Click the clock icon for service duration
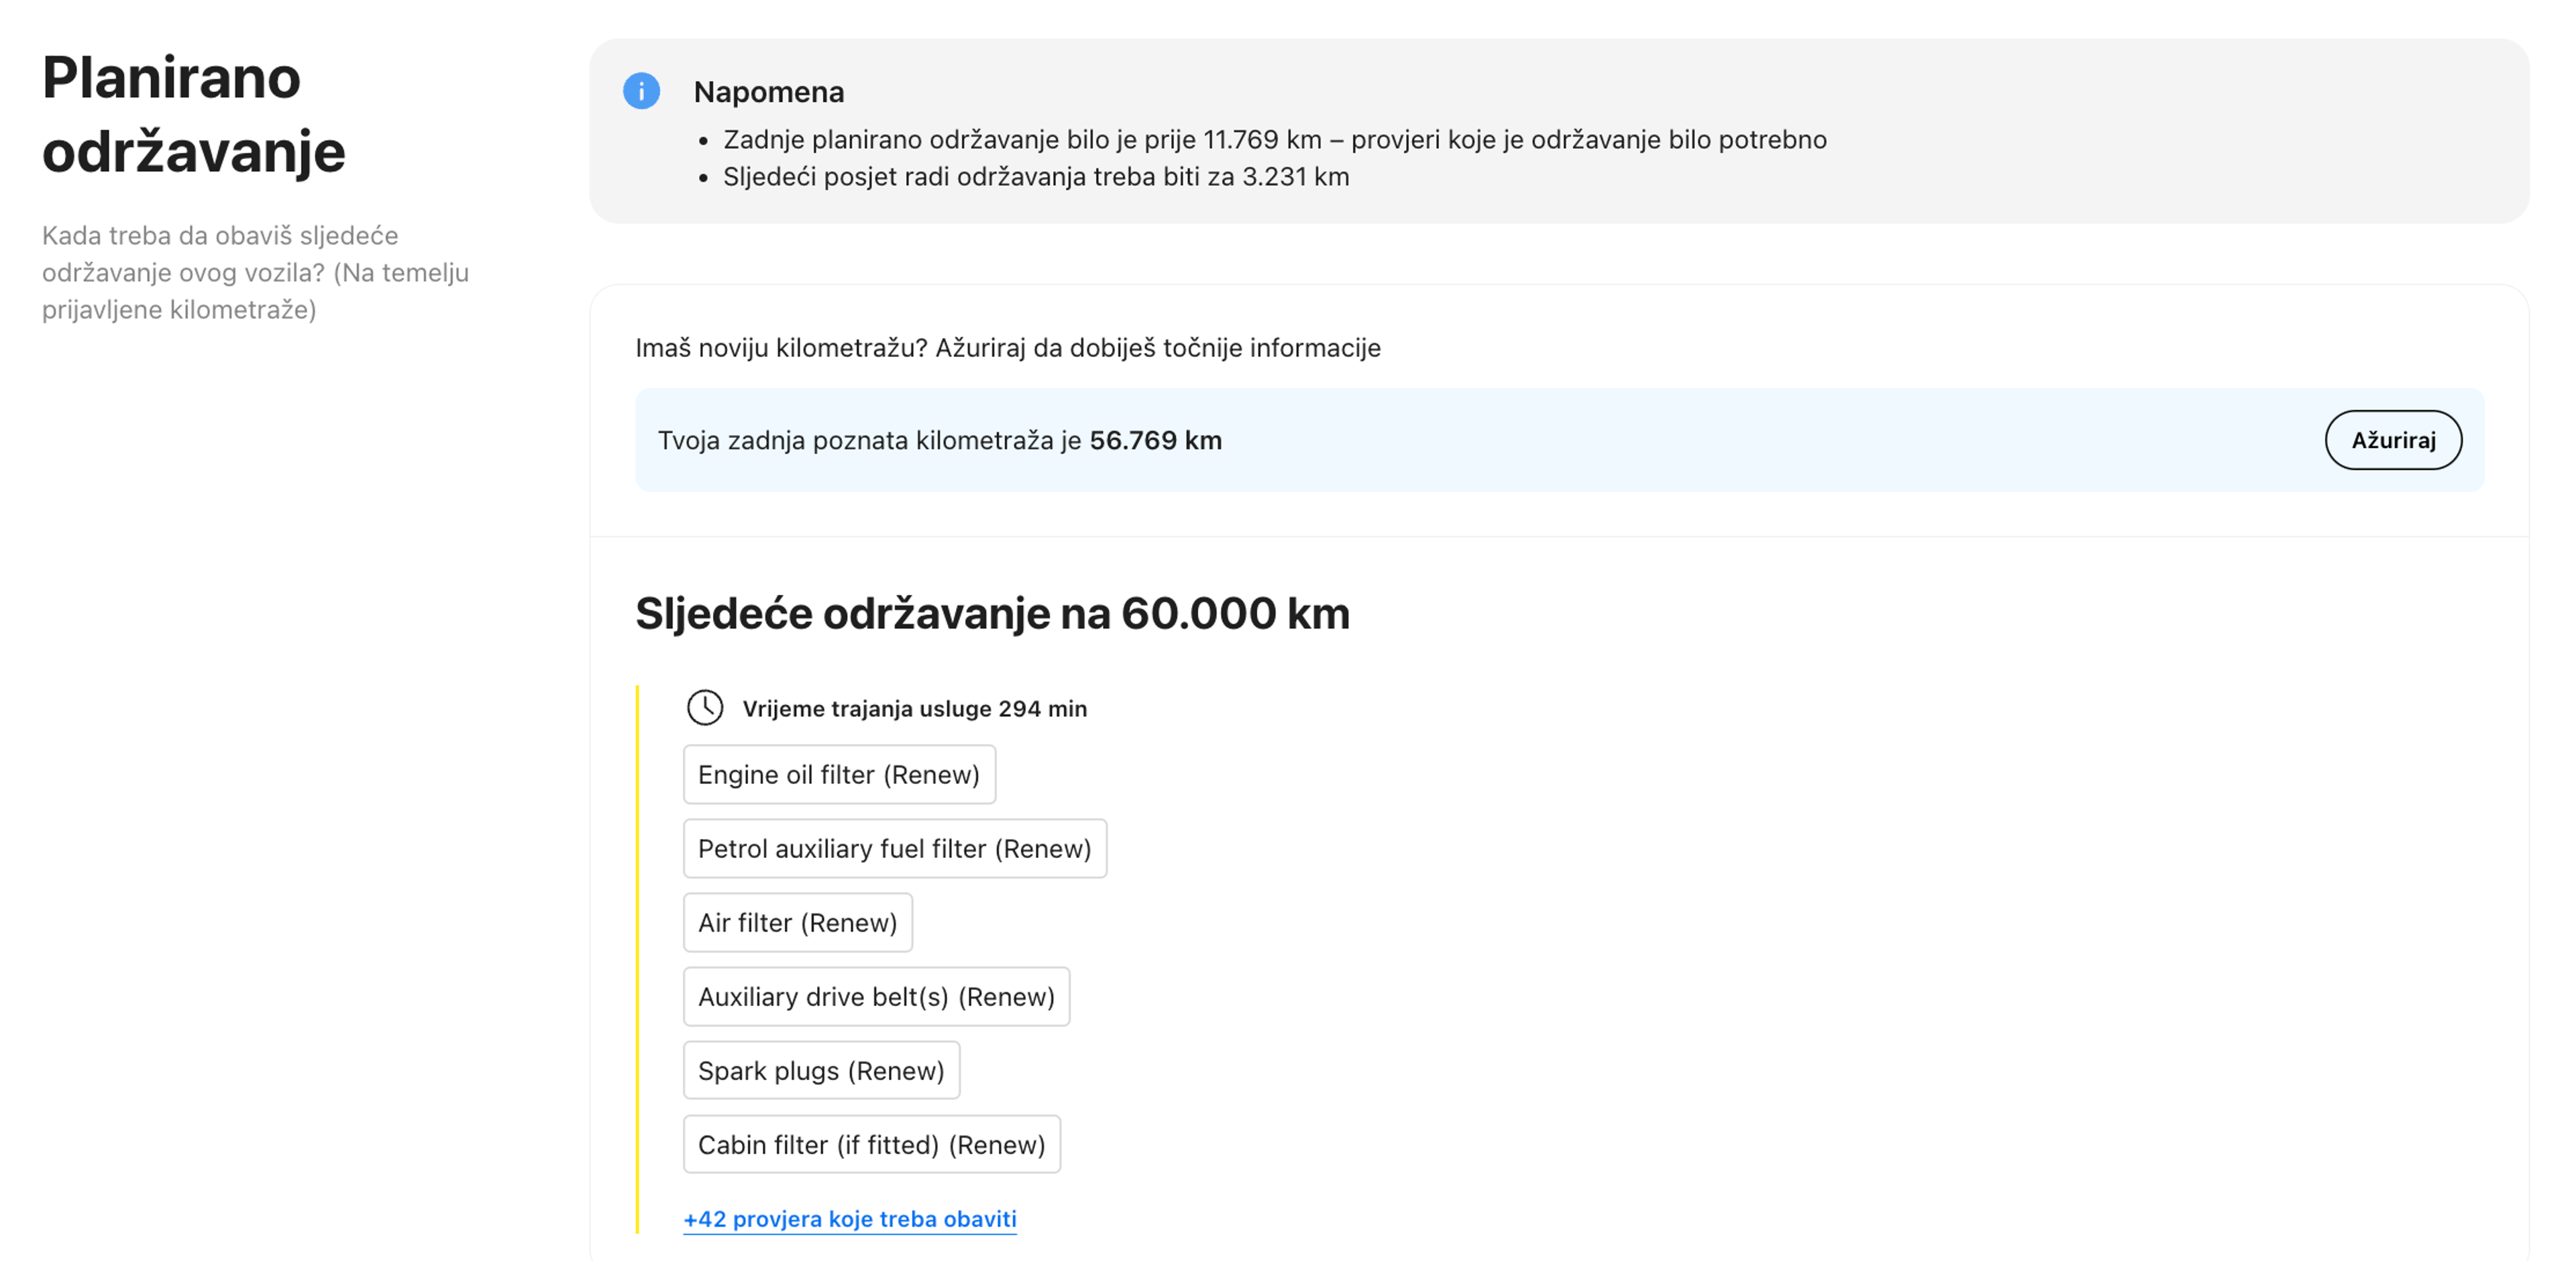This screenshot has width=2576, height=1261. [705, 708]
